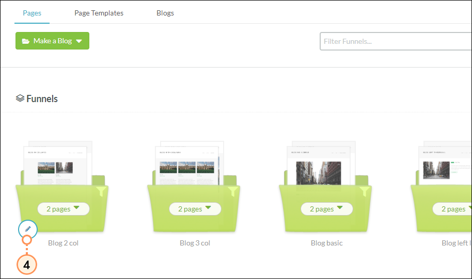Click the folder icon in Make a Blog

(x=26, y=41)
